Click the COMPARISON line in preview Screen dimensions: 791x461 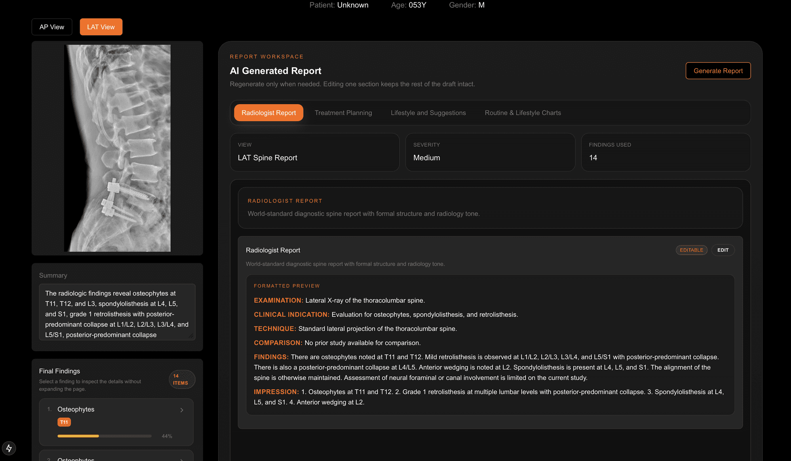(337, 343)
